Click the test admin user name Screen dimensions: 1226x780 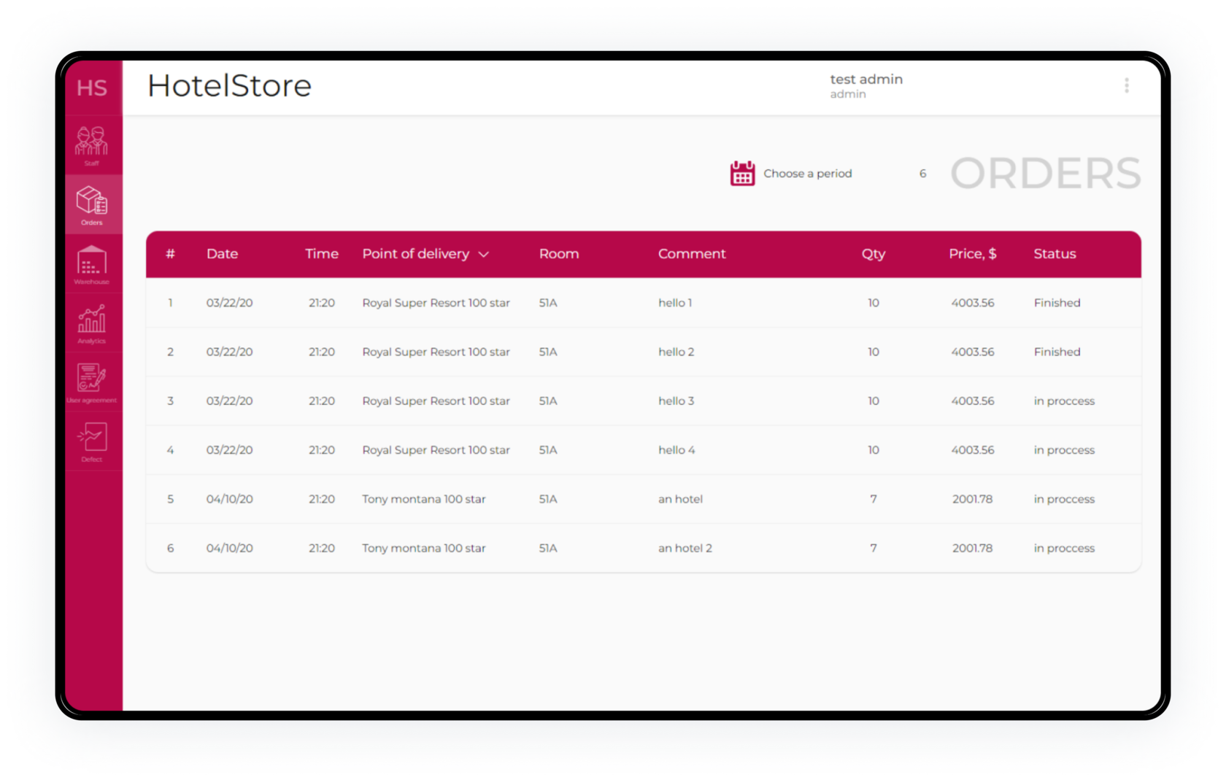click(866, 80)
